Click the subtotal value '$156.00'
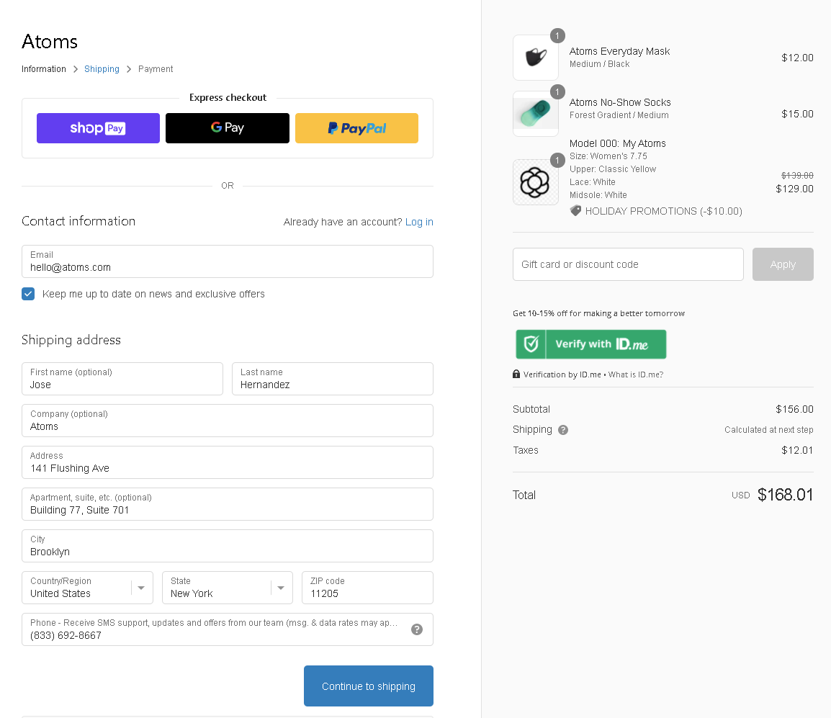The height and width of the screenshot is (718, 831). [x=794, y=409]
